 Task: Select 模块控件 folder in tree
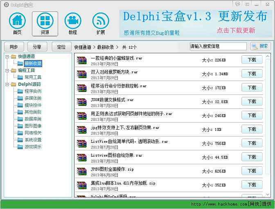point(33,105)
